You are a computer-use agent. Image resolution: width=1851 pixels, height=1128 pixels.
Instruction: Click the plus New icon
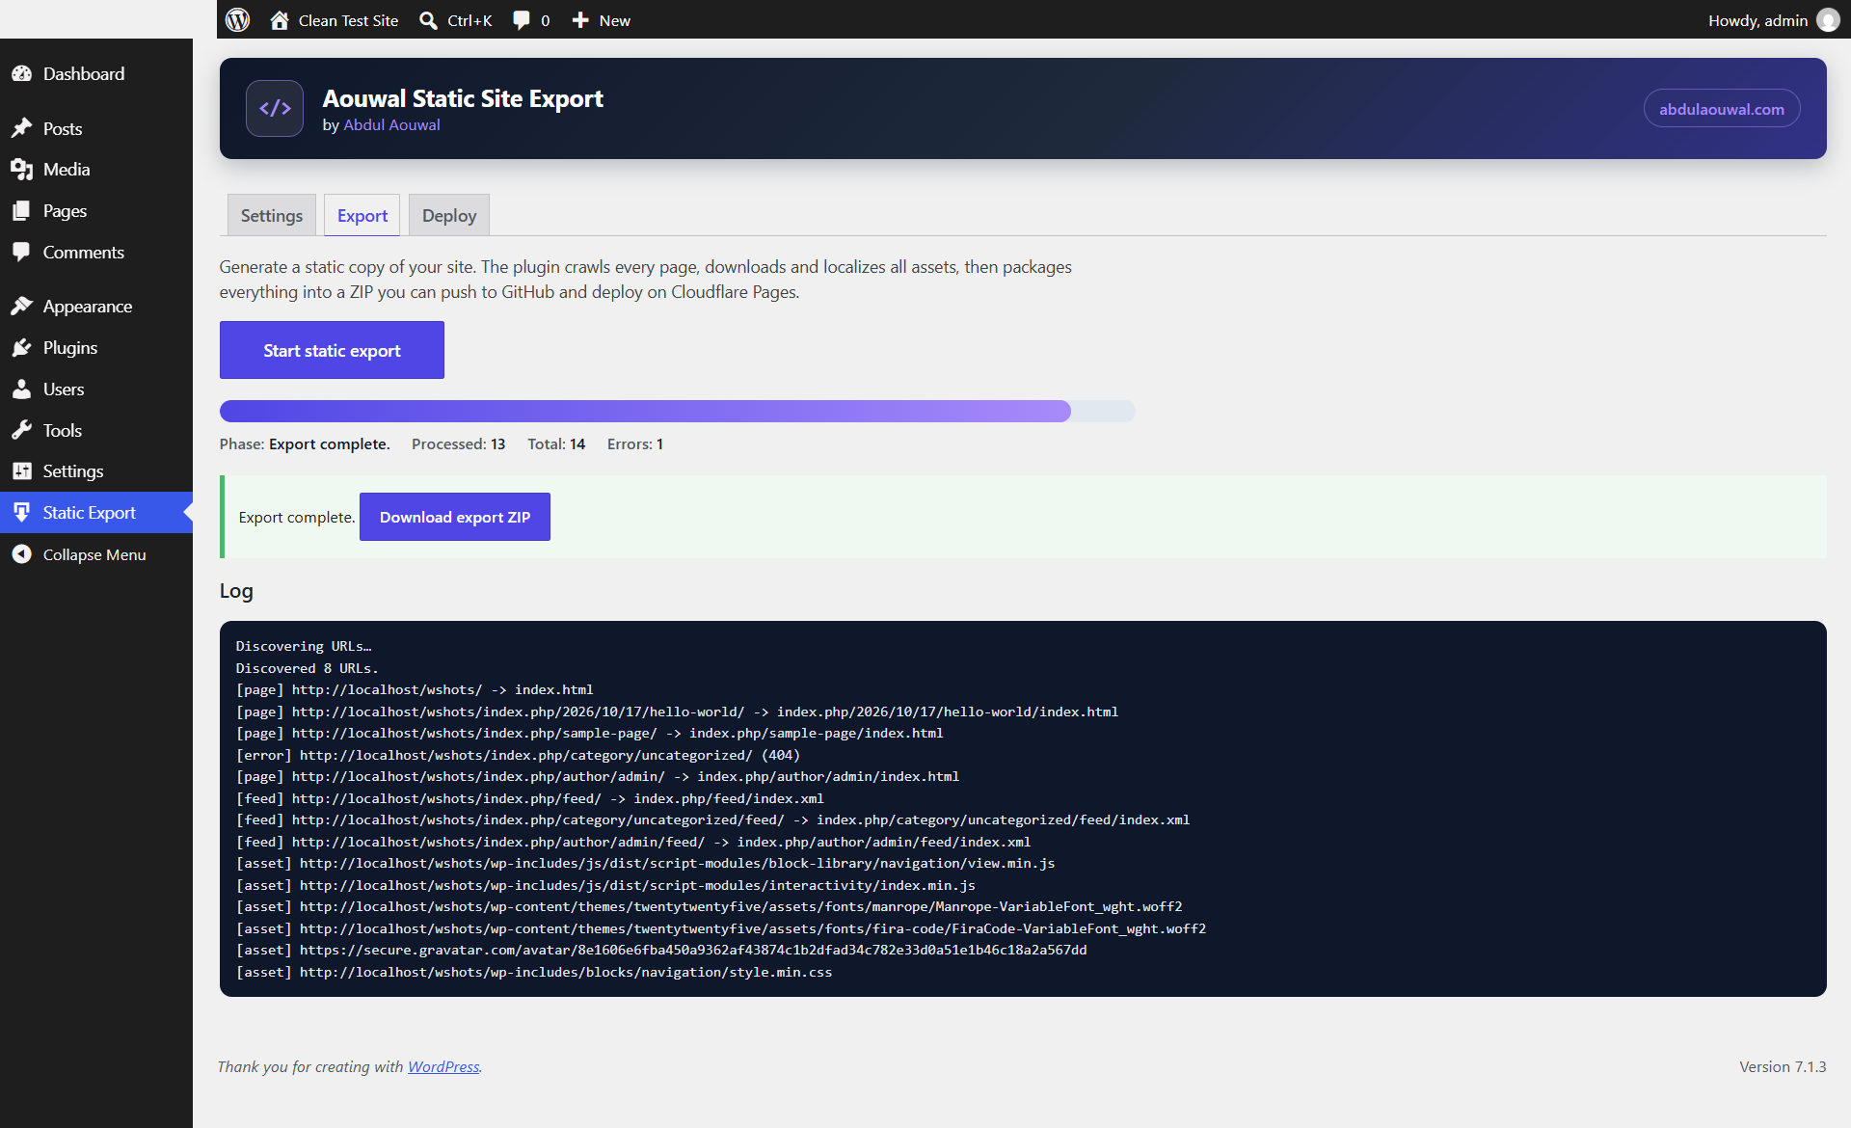(580, 20)
